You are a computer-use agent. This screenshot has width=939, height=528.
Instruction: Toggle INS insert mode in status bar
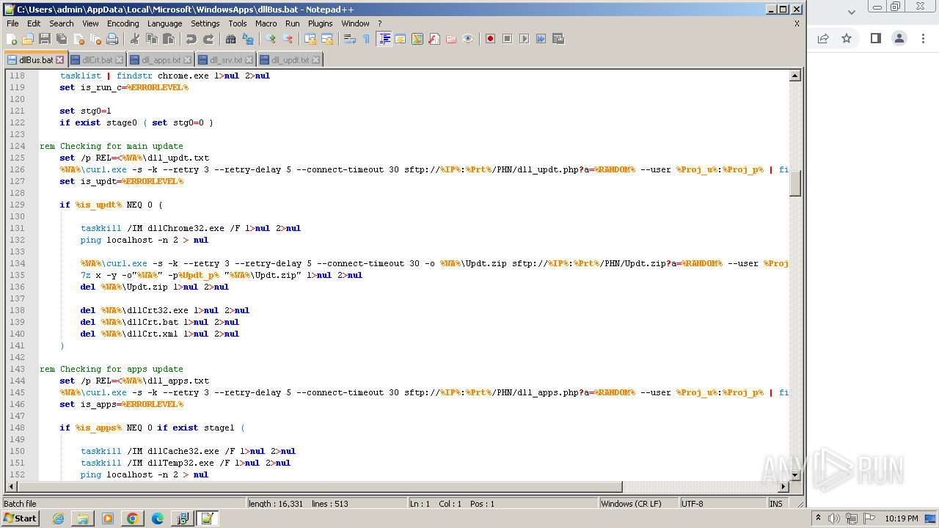[776, 504]
